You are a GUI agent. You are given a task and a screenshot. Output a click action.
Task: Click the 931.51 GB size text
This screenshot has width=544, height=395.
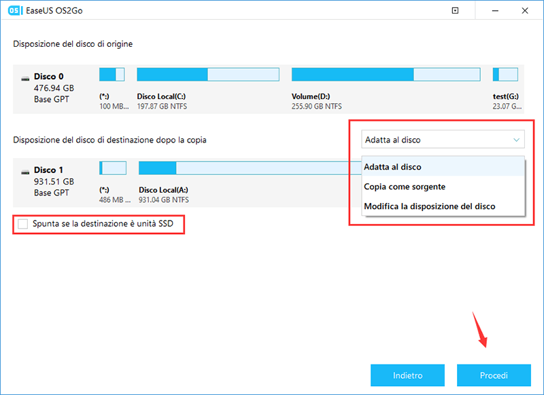[x=54, y=181]
